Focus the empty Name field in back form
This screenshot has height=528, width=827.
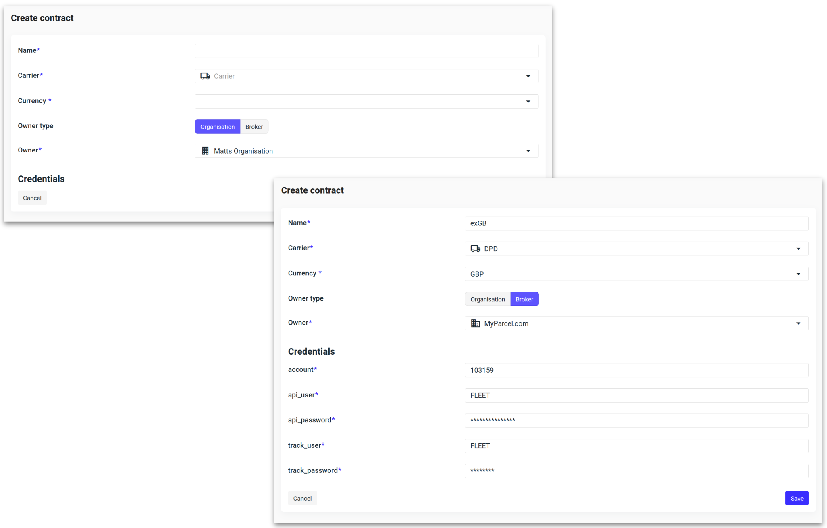pos(367,51)
